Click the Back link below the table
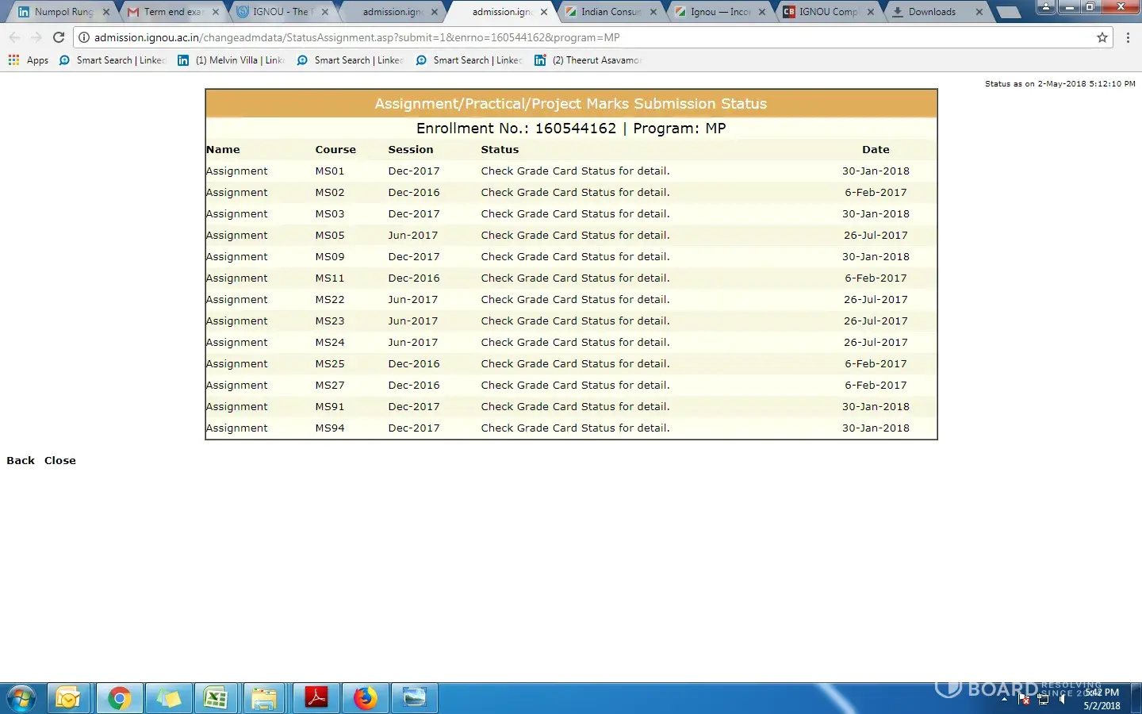1142x714 pixels. click(21, 460)
